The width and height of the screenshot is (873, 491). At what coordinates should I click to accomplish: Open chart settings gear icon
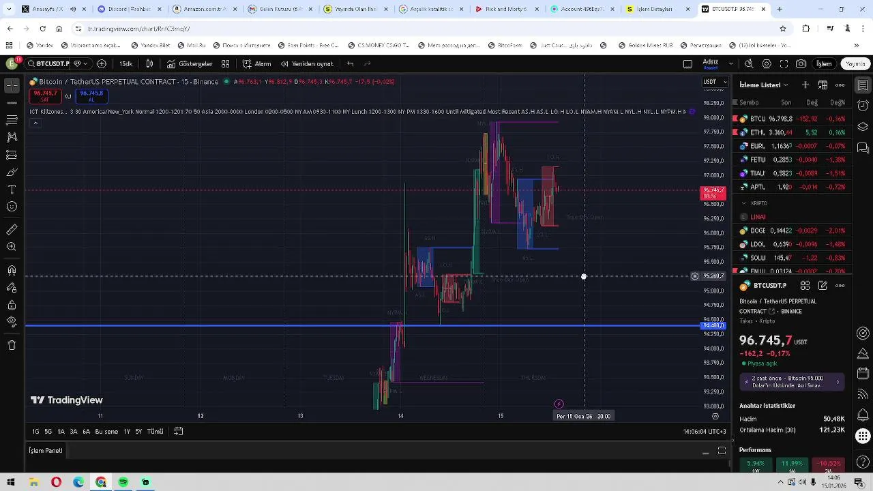point(767,63)
